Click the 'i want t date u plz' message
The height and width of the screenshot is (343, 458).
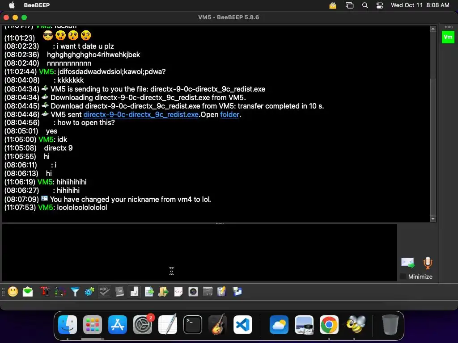[85, 46]
